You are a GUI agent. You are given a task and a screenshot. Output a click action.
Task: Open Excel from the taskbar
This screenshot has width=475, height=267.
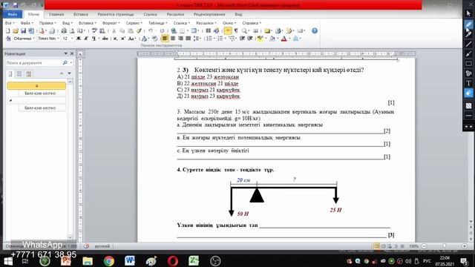point(194,260)
